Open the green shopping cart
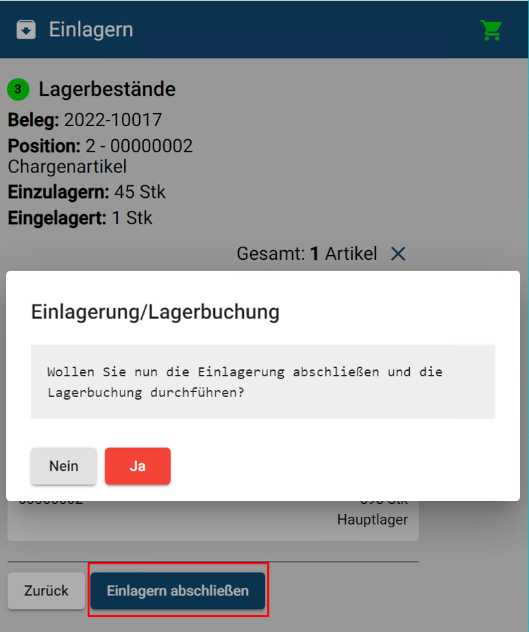 point(491,30)
